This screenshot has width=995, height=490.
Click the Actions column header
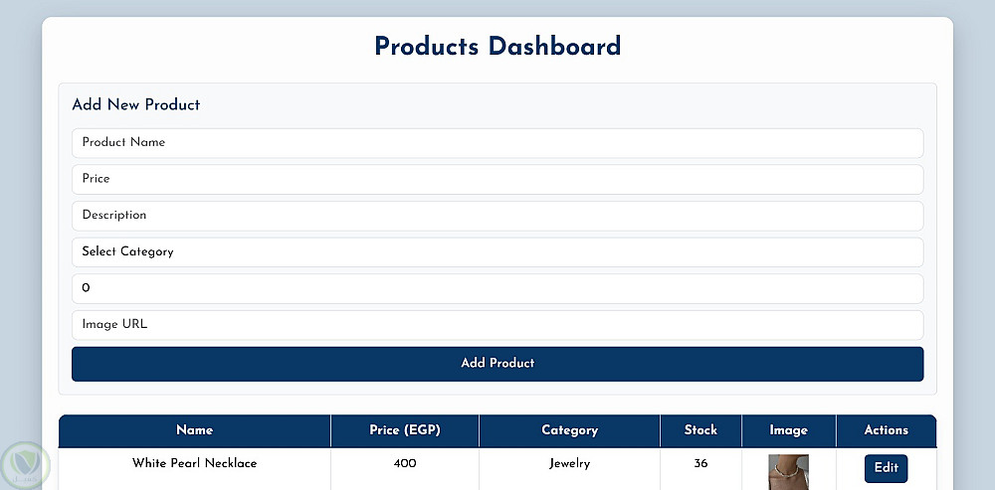click(x=886, y=430)
